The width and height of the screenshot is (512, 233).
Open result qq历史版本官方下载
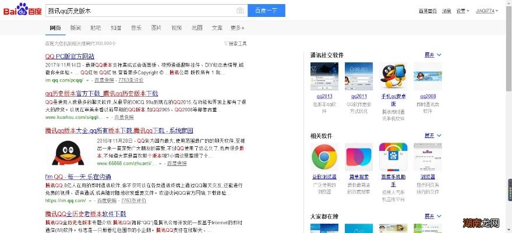[x=101, y=94]
